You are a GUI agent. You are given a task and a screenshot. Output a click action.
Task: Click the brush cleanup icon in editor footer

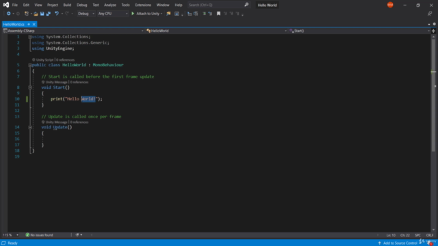[77, 235]
